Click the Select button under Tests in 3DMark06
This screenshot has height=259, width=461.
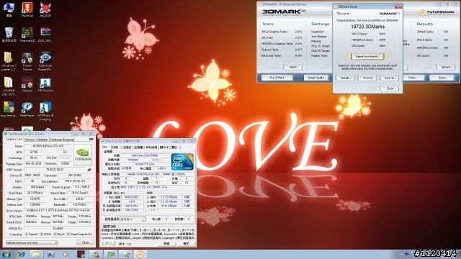coord(293,67)
